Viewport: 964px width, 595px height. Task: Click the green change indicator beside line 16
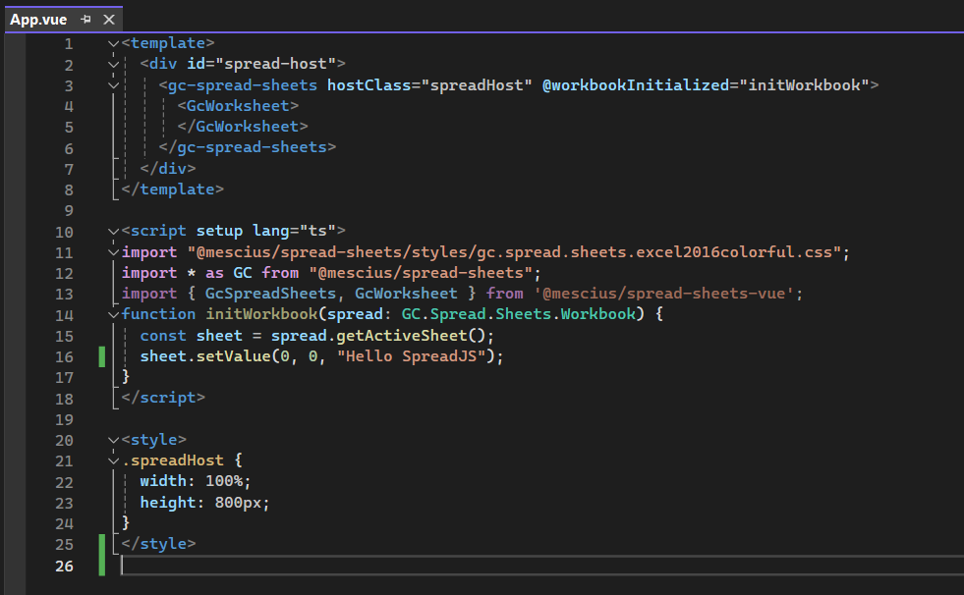tap(101, 356)
